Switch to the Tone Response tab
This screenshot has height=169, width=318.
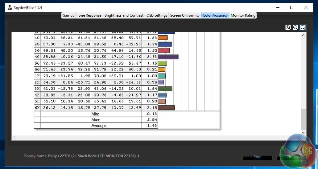pos(89,15)
